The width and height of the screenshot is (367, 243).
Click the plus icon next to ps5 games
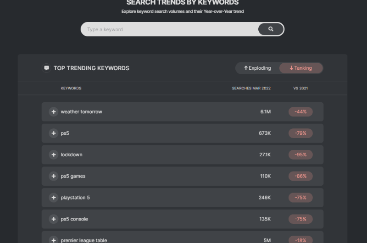[54, 176]
